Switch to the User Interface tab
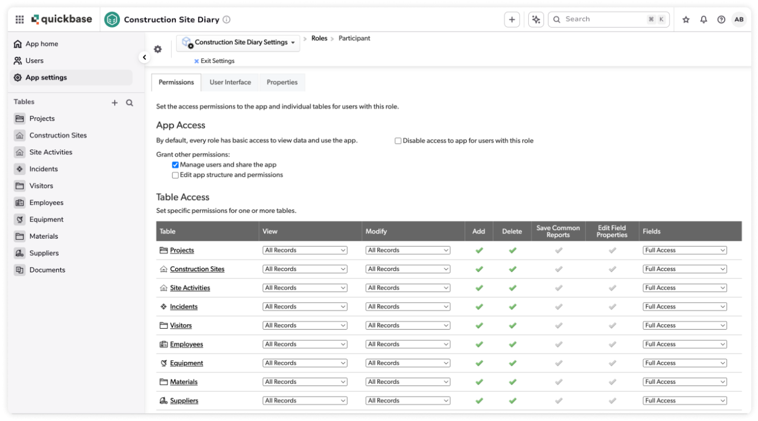 (231, 82)
